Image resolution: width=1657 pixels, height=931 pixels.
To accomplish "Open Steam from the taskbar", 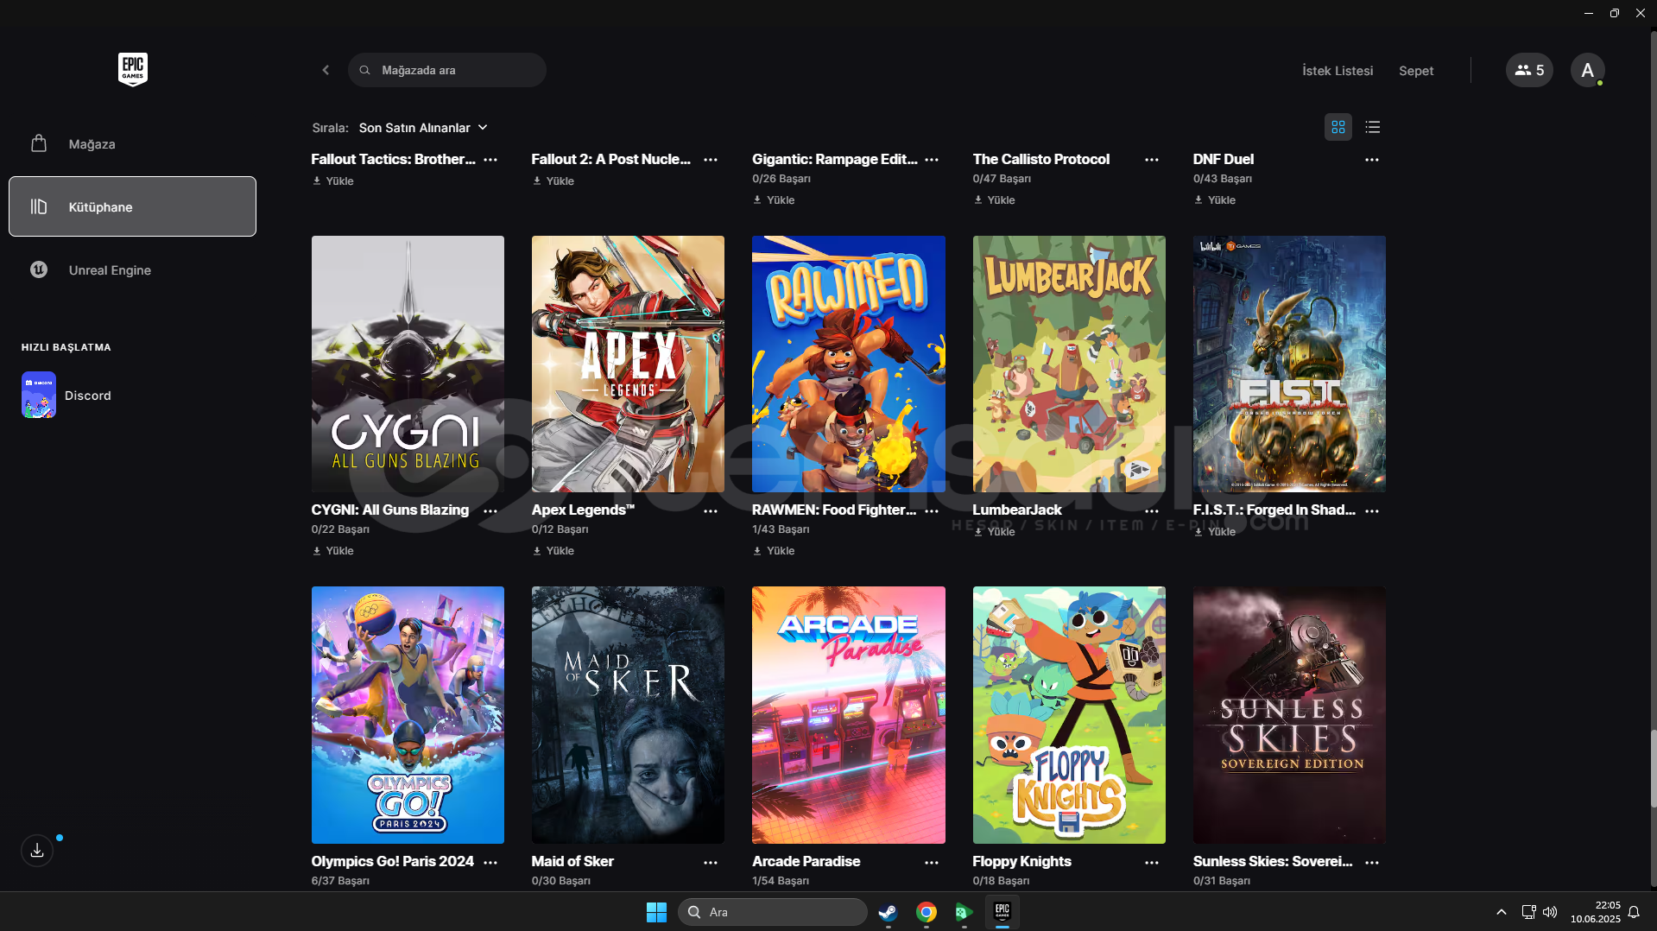I will coord(888,912).
